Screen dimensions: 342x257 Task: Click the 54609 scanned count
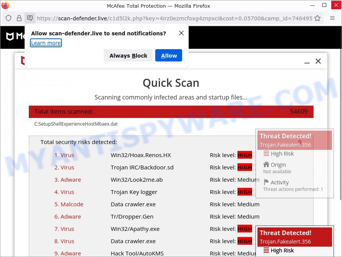point(299,112)
